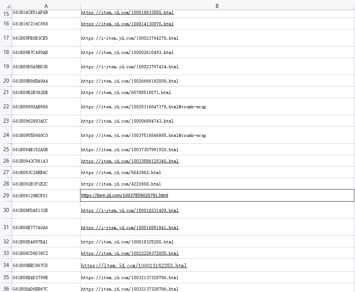Select cell G61B09FE6B3CE5

[46, 38]
